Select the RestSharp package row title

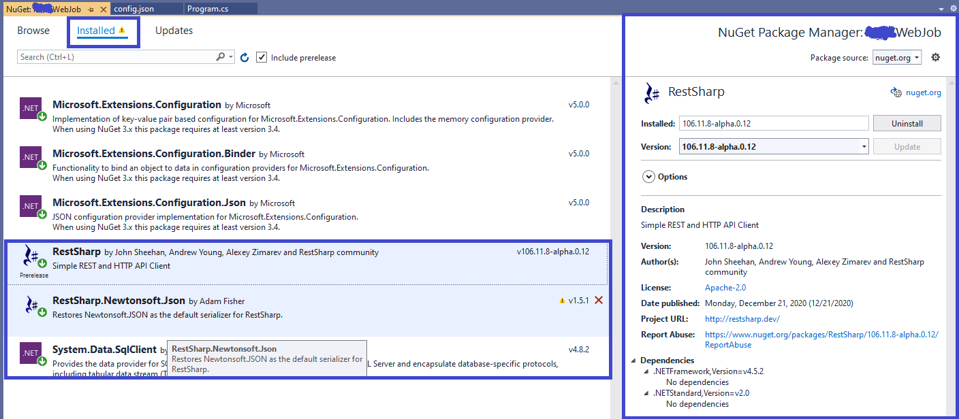click(x=76, y=252)
